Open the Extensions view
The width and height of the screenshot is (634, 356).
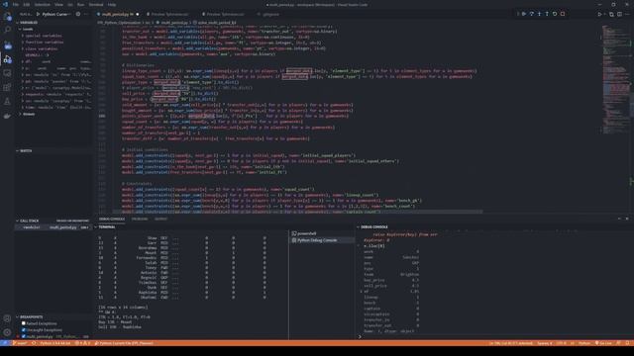(7, 87)
